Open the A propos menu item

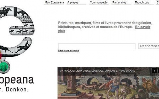click(73, 2)
